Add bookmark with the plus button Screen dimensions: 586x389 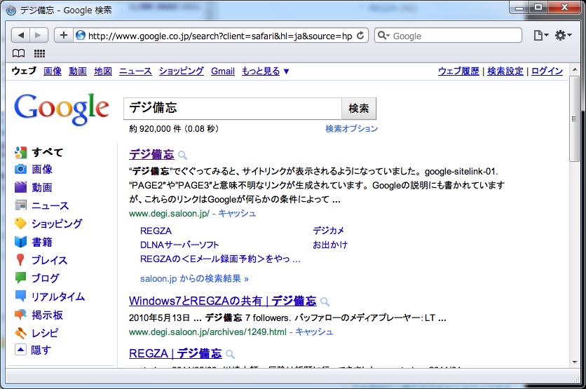coord(64,36)
